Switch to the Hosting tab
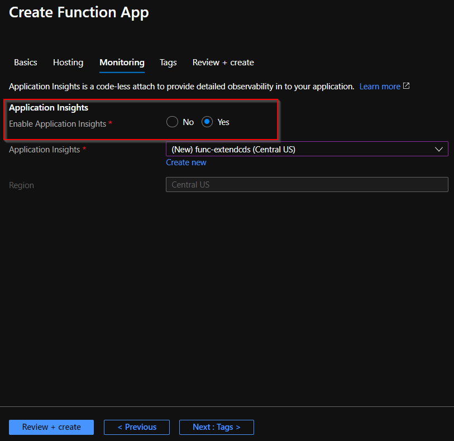This screenshot has width=454, height=441. (68, 63)
